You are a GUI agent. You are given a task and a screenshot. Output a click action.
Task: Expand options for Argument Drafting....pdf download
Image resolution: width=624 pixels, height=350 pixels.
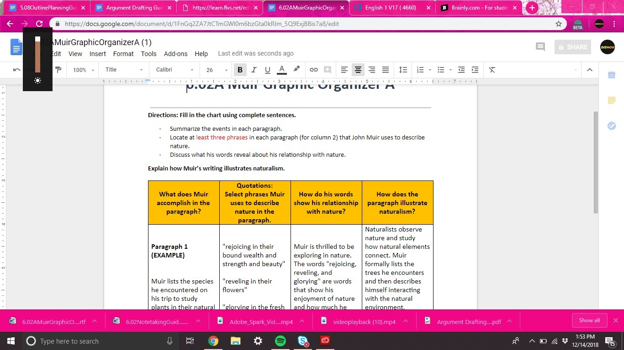click(509, 321)
